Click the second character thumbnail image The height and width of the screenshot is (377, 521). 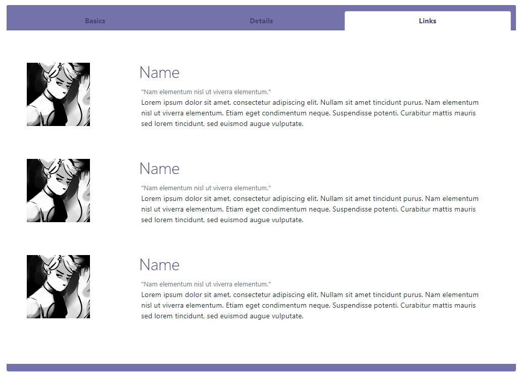[58, 190]
